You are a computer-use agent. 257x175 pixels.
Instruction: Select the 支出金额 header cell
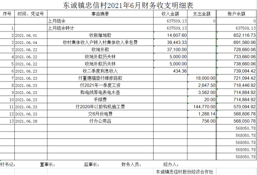tap(202, 14)
